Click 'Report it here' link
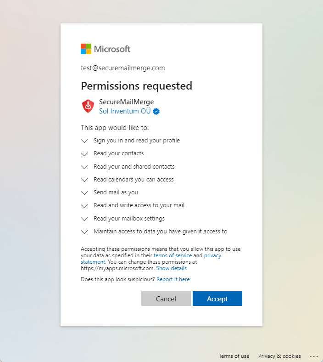This screenshot has width=323, height=362. [173, 279]
